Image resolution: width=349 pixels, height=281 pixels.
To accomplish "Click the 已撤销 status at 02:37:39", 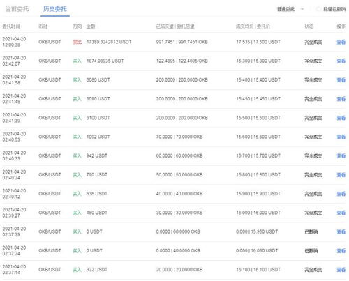I will tap(311, 231).
